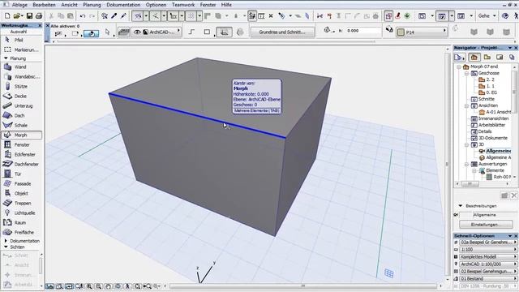Choose the Fassade curtain wall tool
The height and width of the screenshot is (292, 519).
[21, 184]
